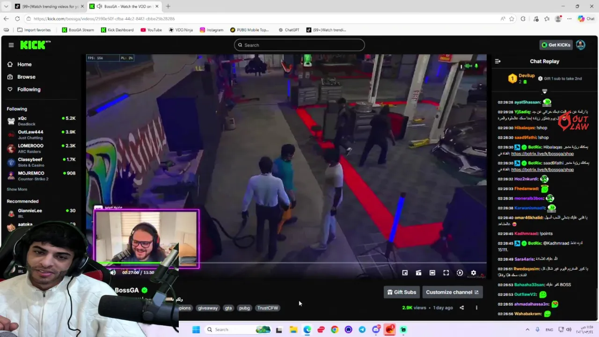
Task: Open Edge Settings and more menu
Action: pyautogui.click(x=569, y=19)
